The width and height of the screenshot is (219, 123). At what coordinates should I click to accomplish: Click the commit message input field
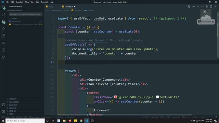point(26,14)
